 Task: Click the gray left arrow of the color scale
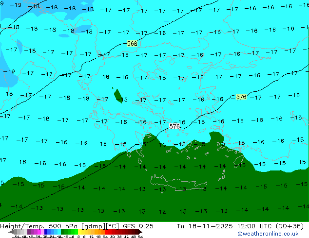pos(11,232)
